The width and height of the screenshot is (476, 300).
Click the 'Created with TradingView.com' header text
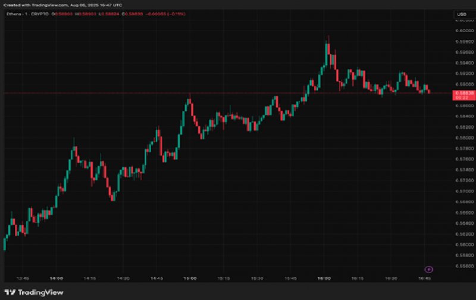(x=36, y=5)
